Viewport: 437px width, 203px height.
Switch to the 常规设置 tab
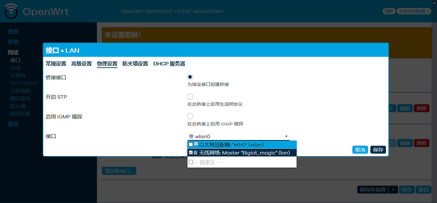pos(56,64)
